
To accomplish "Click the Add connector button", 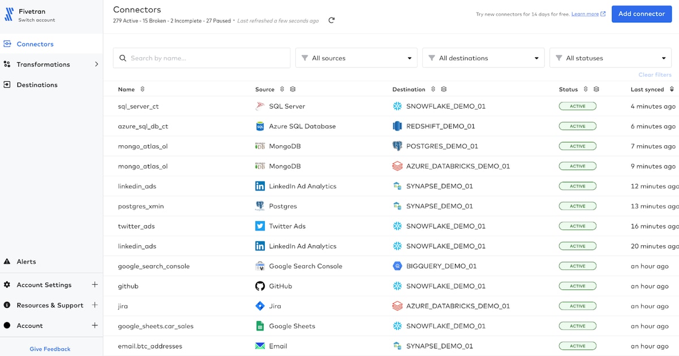I will pos(641,14).
